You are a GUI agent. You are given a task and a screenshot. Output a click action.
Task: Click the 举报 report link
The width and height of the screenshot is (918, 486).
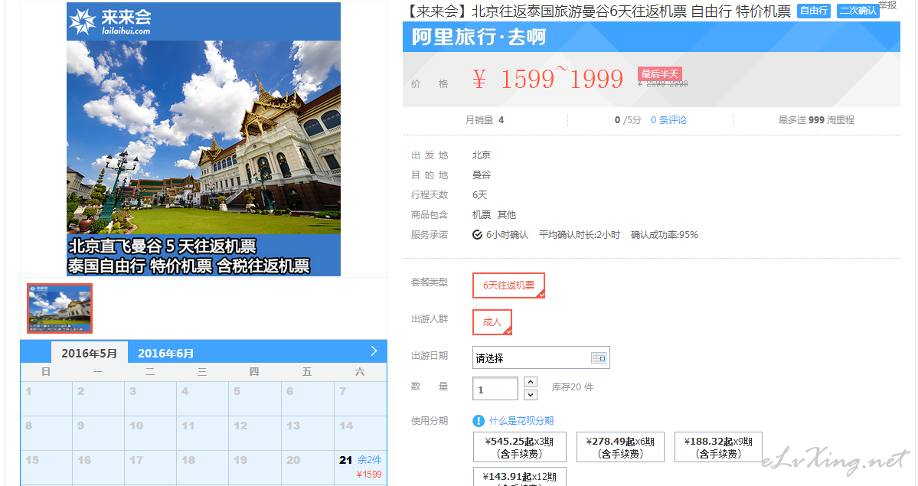887,5
